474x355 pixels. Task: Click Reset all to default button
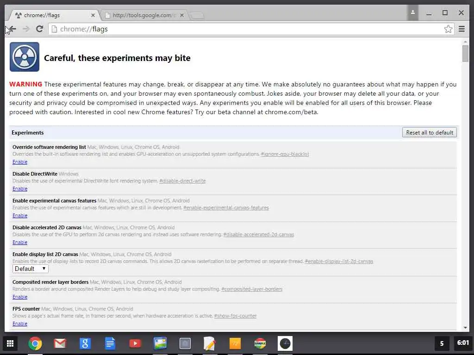click(x=429, y=133)
